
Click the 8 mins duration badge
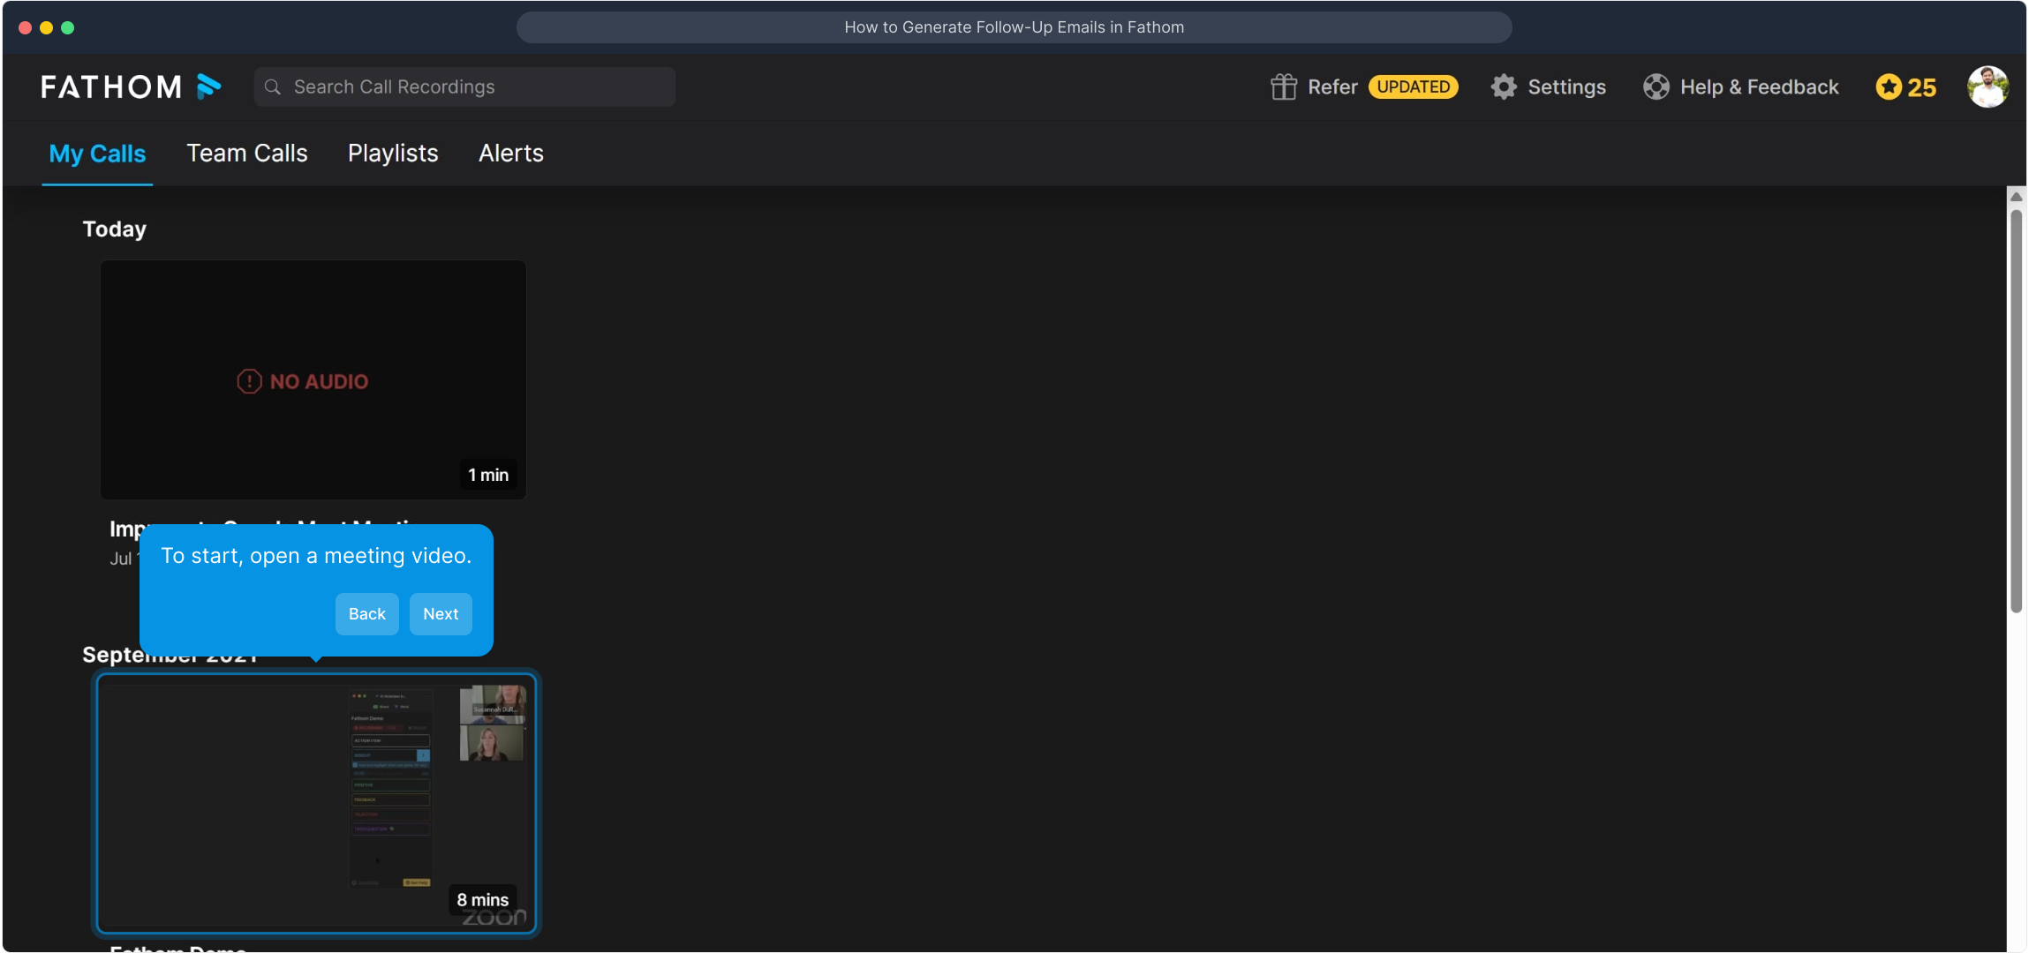(x=483, y=900)
